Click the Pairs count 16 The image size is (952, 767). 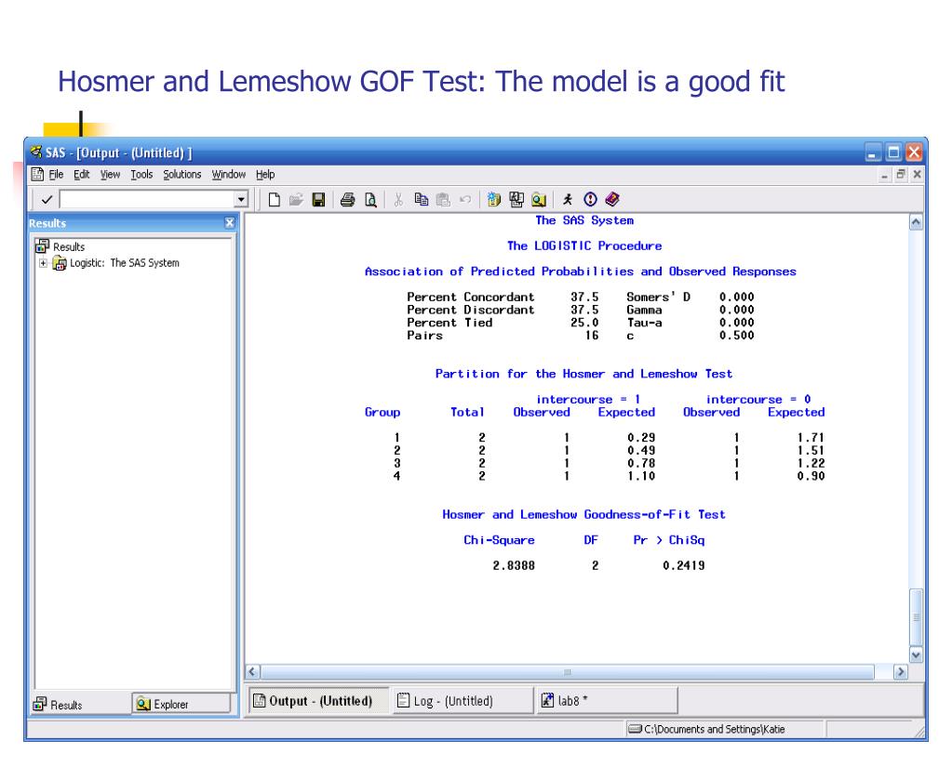click(591, 336)
